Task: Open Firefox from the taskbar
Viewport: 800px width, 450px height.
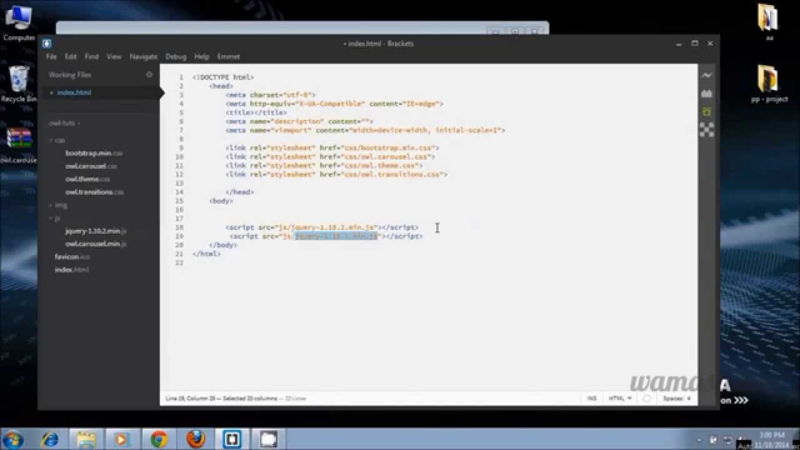Action: tap(196, 439)
